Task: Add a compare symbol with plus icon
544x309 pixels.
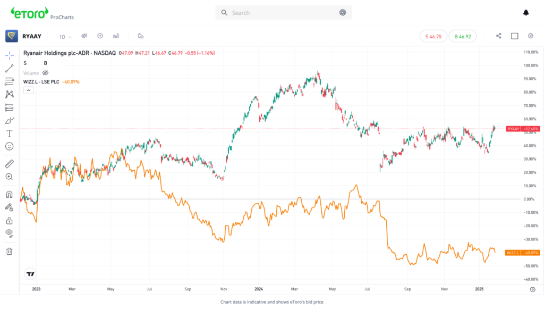Action: tap(100, 36)
